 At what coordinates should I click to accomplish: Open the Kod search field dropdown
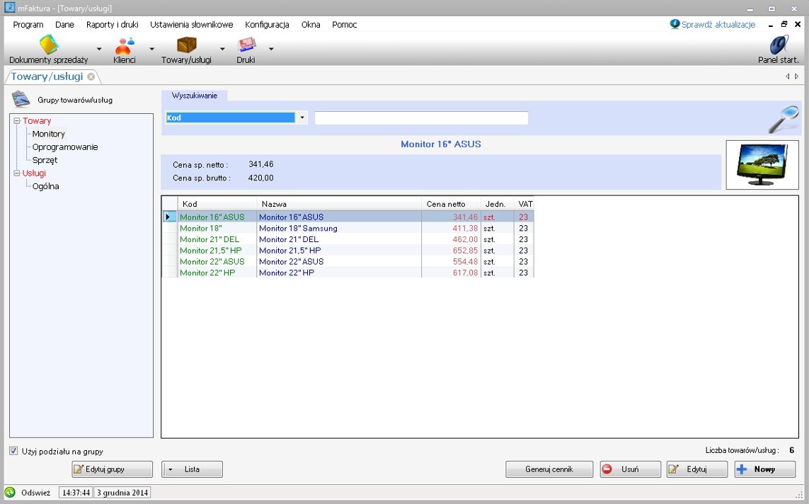pyautogui.click(x=302, y=118)
